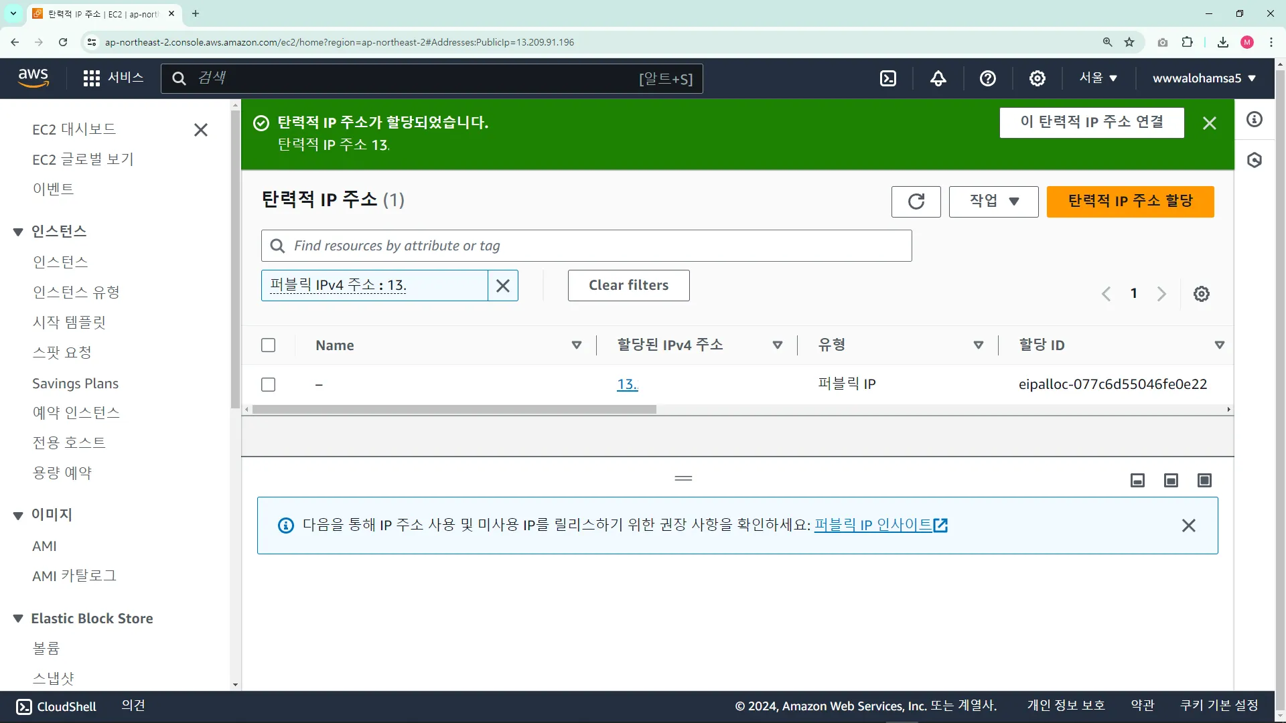This screenshot has width=1286, height=723.
Task: Open the notifications bell
Action: [938, 78]
